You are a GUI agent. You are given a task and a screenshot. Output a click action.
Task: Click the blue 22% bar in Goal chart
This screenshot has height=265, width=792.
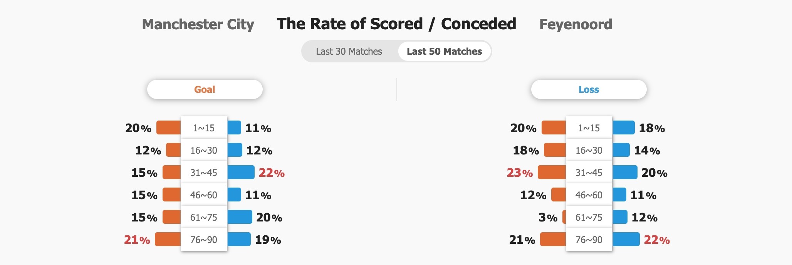pos(241,172)
